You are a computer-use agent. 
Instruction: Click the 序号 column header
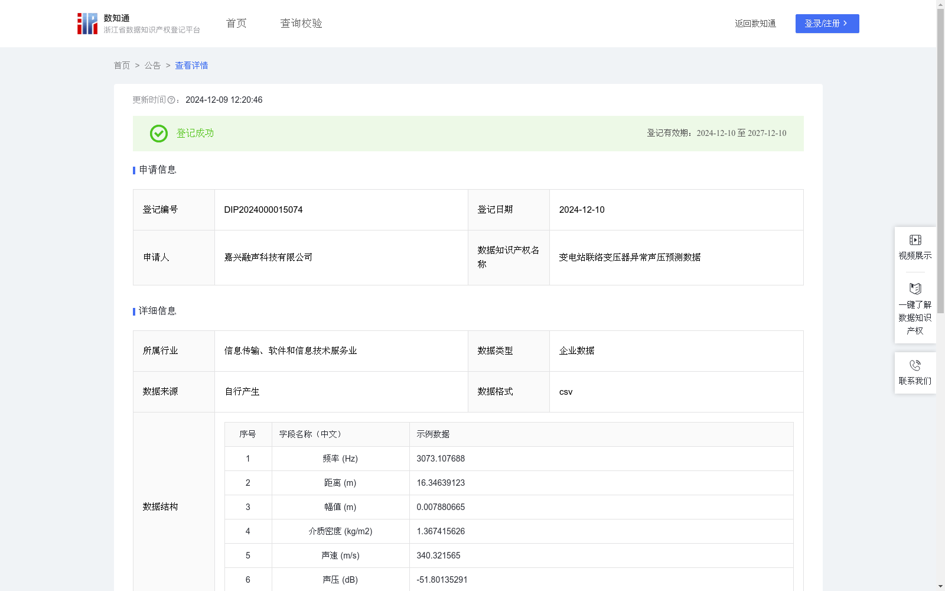248,434
